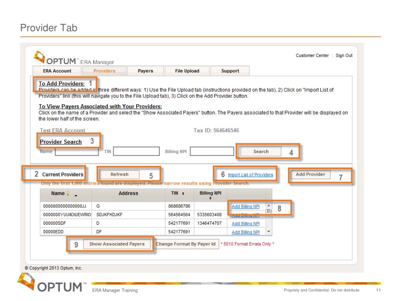This screenshot has width=401, height=301.
Task: Sort by the Billing NPI column arrows
Action: pos(210,198)
